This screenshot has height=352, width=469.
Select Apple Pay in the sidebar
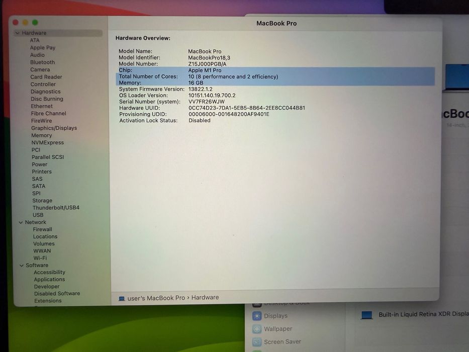42,48
